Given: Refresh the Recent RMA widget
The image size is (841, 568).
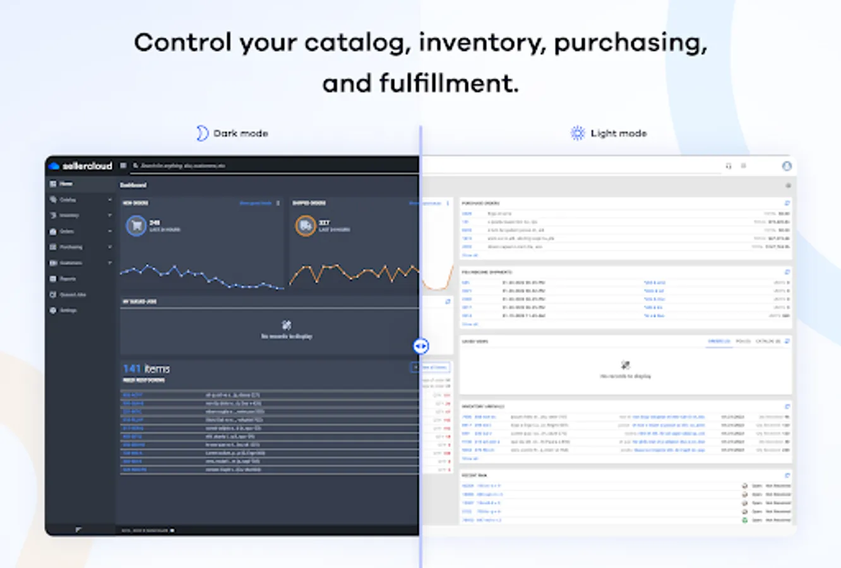Looking at the screenshot, I should [x=787, y=475].
